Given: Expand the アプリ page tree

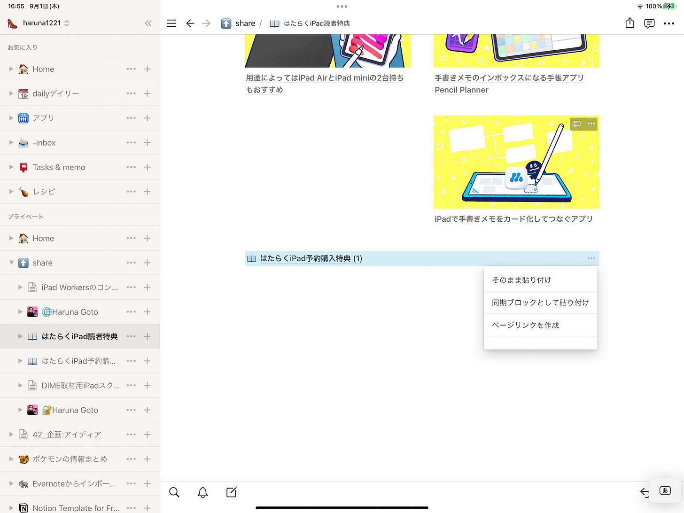Looking at the screenshot, I should coord(11,118).
